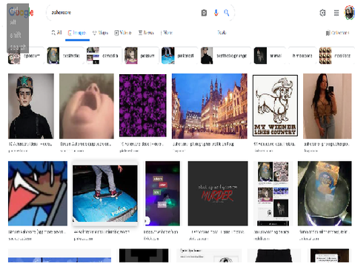Open the doll in black turtleneck image
Screen dimensions: 355x267
(x=31, y=106)
